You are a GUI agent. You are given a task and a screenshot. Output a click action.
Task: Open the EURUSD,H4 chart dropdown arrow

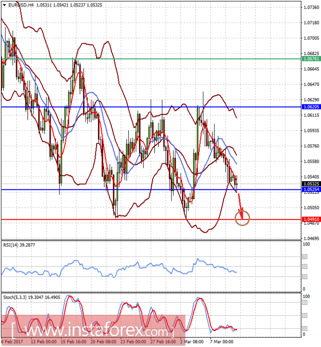[4, 5]
